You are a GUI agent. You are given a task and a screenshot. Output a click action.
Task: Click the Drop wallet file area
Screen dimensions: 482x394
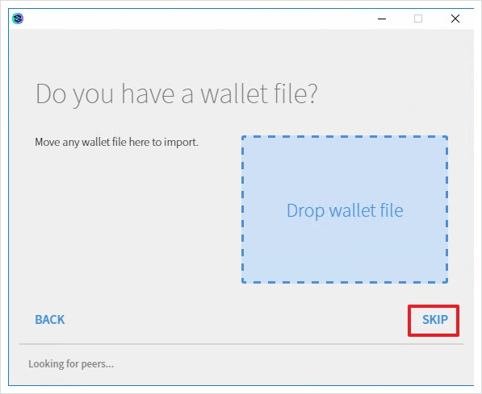pos(345,209)
